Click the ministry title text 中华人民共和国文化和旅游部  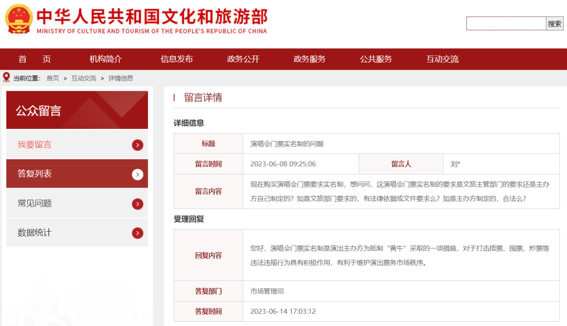click(152, 17)
